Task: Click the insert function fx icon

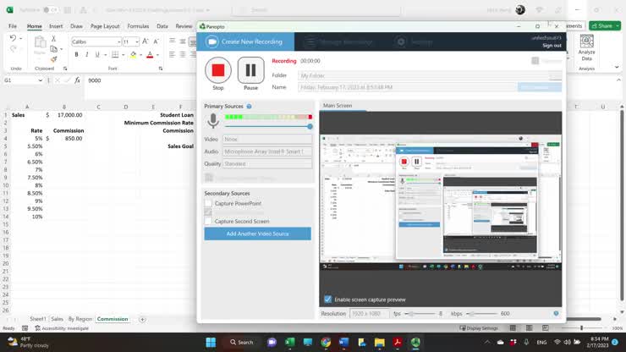Action: [78, 80]
